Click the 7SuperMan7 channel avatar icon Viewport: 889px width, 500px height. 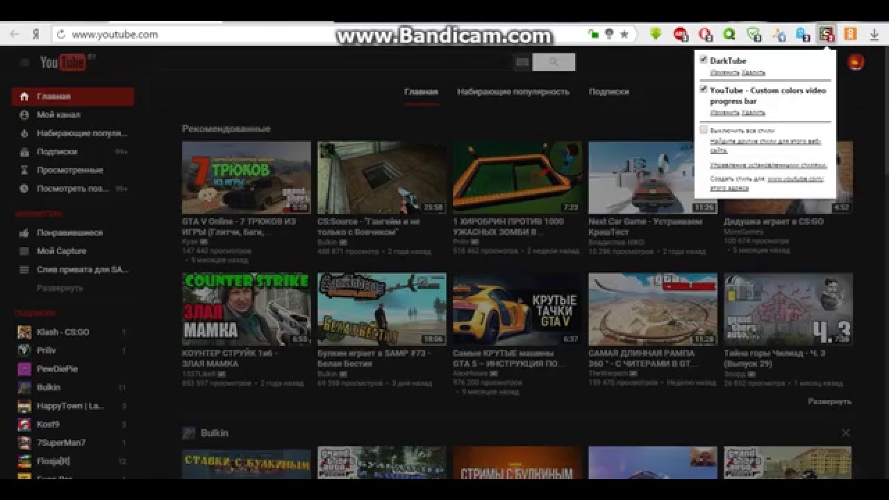pos(24,442)
